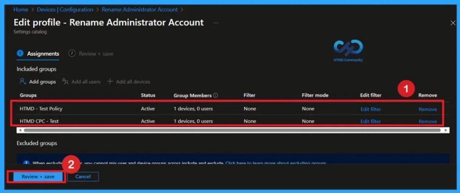Screen dimensions: 460x193
Task: Click the Group Members info icon
Action: point(216,95)
